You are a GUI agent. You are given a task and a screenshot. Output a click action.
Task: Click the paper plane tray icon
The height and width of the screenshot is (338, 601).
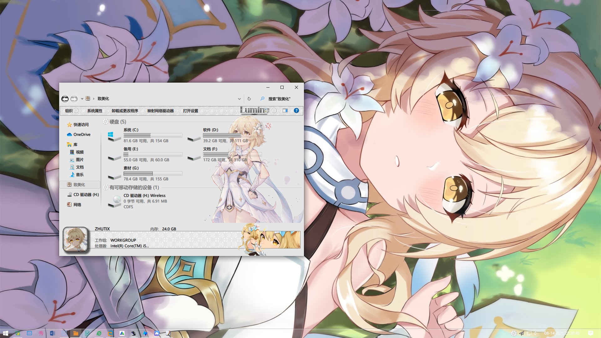(x=521, y=333)
